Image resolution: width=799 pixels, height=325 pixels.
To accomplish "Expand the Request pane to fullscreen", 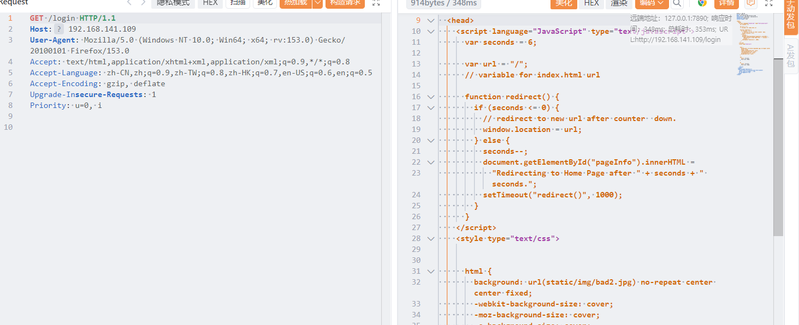I will point(376,3).
